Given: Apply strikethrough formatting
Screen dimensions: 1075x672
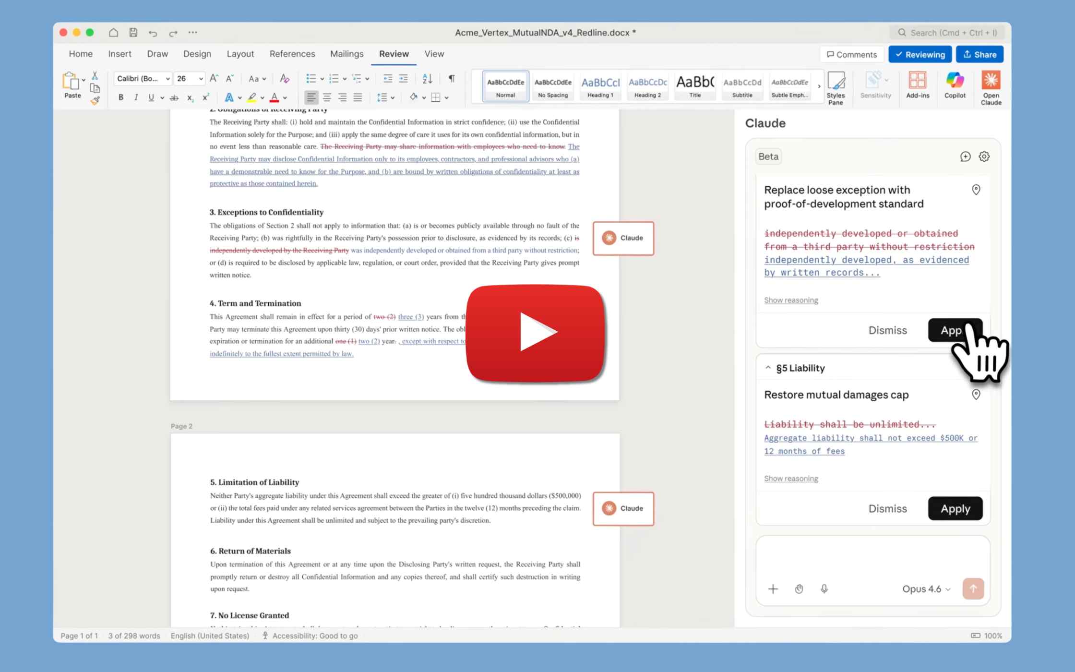Looking at the screenshot, I should click(174, 97).
